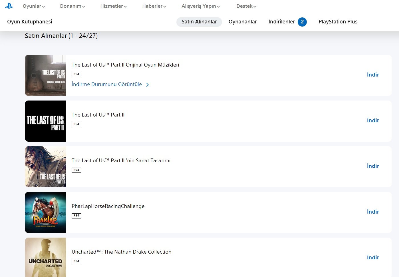
Task: Open the Uncharted Collection thumbnail
Action: point(45,257)
